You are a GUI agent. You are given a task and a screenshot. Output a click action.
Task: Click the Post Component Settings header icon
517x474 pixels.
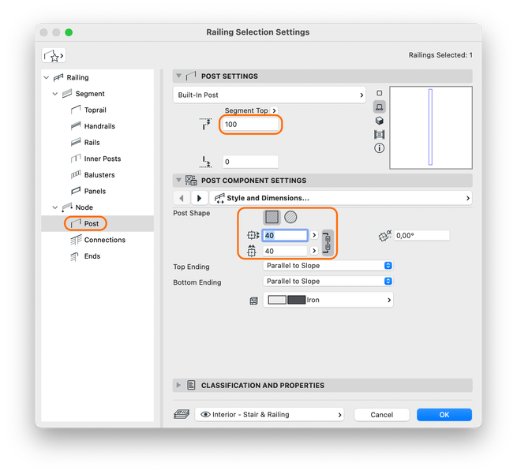click(191, 180)
